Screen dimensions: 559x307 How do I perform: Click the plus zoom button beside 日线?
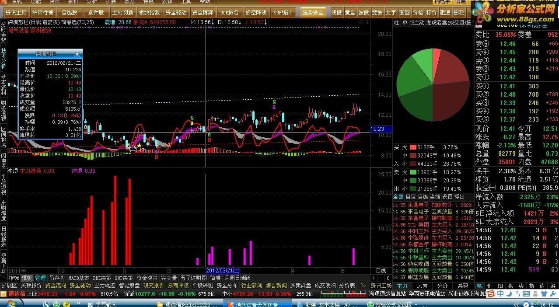374,278
